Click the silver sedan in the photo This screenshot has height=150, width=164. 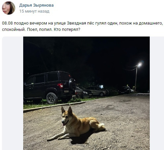click(x=97, y=91)
